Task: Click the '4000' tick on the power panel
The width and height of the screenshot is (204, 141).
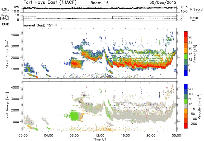Action: pos(15,35)
